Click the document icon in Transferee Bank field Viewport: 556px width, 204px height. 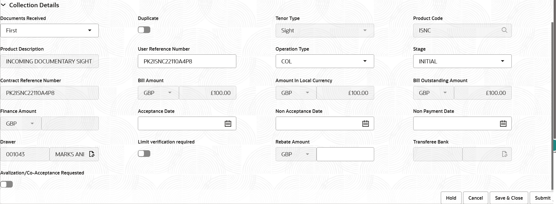pos(505,154)
